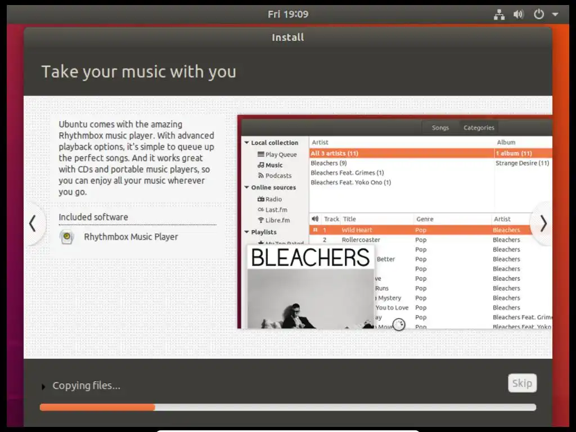This screenshot has width=576, height=432.
Task: Click the Fri 19:09 clock
Action: (288, 14)
